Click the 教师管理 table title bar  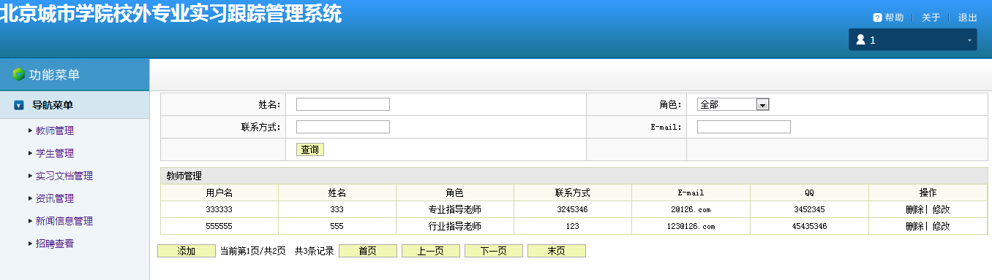(x=574, y=176)
